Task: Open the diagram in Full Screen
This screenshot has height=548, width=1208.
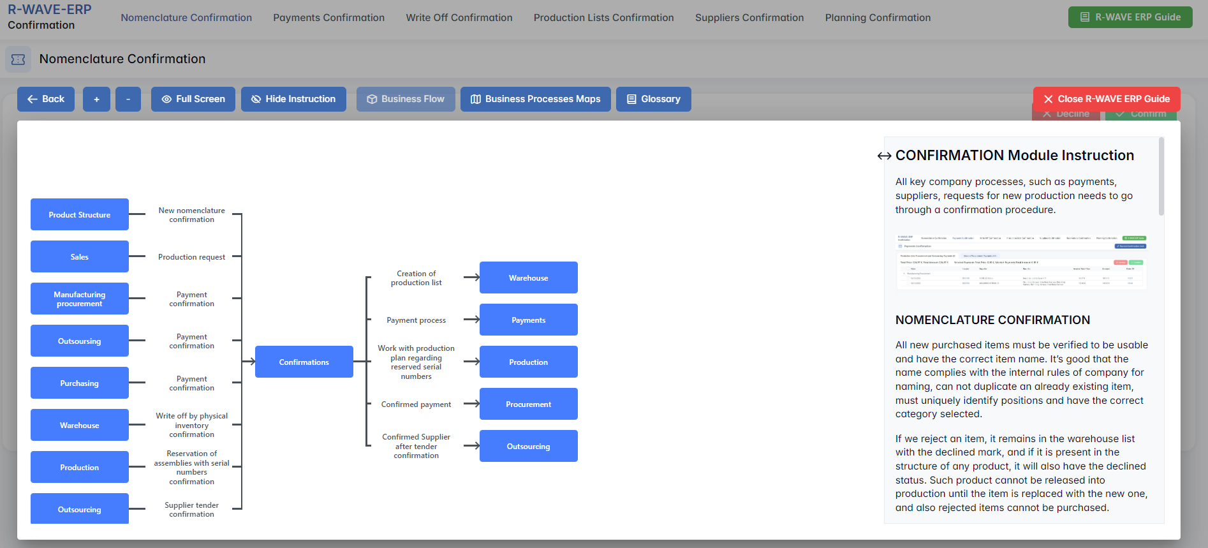Action: pyautogui.click(x=193, y=100)
